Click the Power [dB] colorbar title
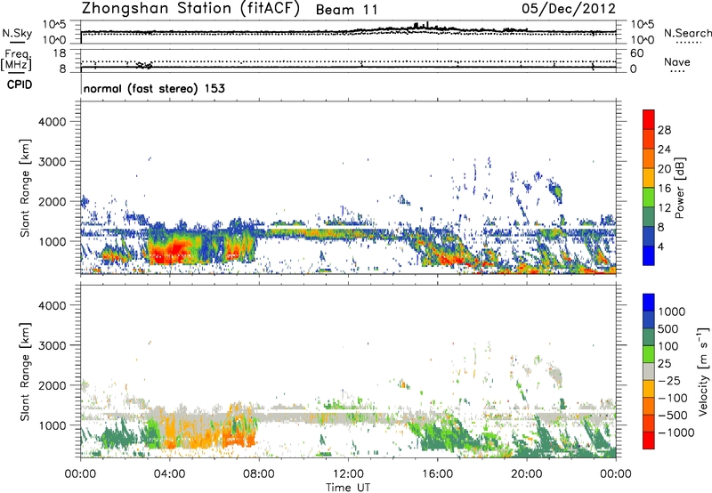712x493 pixels. pos(679,188)
